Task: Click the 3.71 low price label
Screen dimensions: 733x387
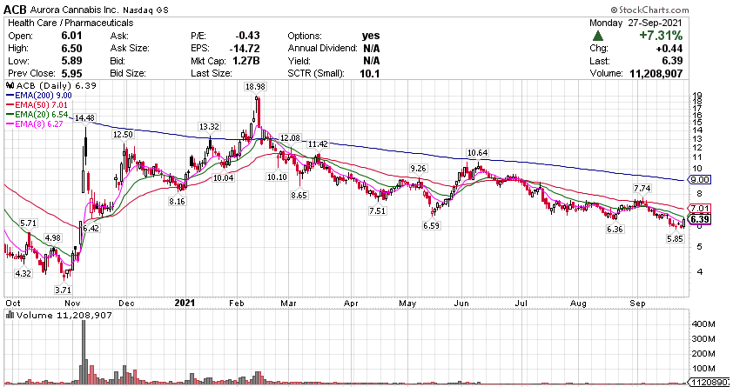Action: click(64, 290)
